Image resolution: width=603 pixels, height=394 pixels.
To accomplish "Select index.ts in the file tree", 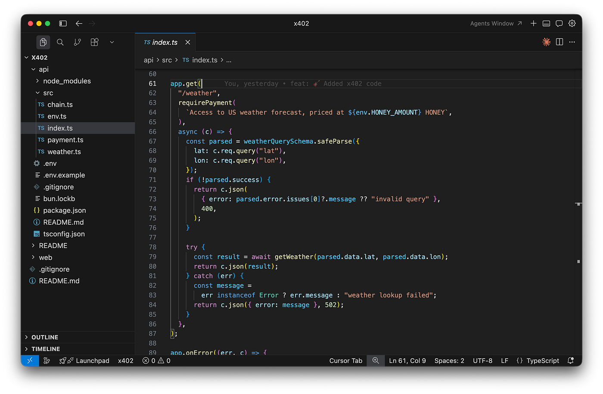I will click(x=78, y=128).
